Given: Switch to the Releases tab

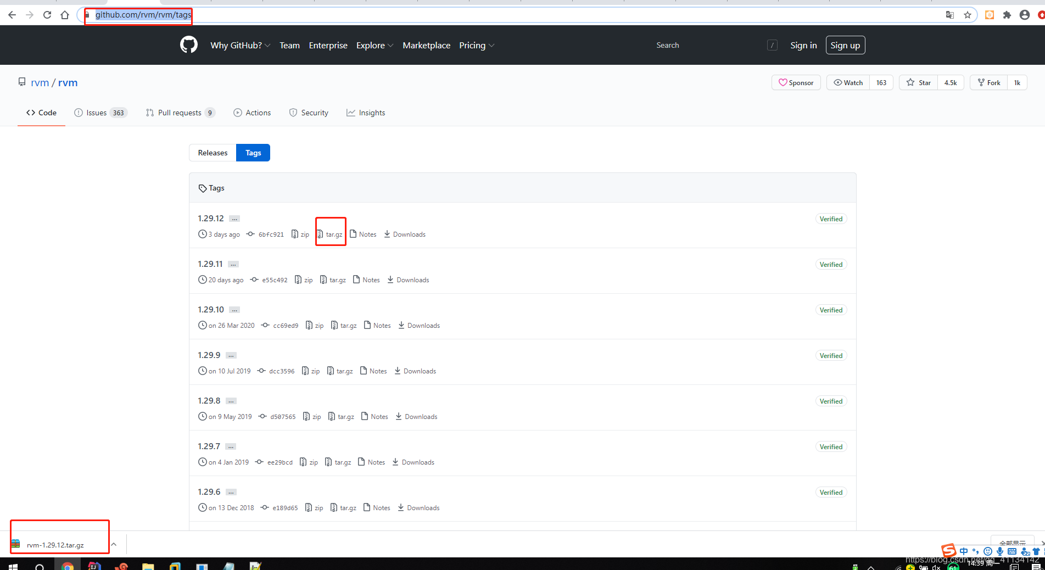Looking at the screenshot, I should (213, 153).
